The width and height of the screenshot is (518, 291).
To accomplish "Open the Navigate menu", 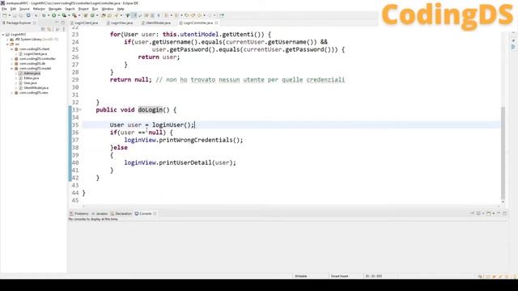I will coord(55,9).
